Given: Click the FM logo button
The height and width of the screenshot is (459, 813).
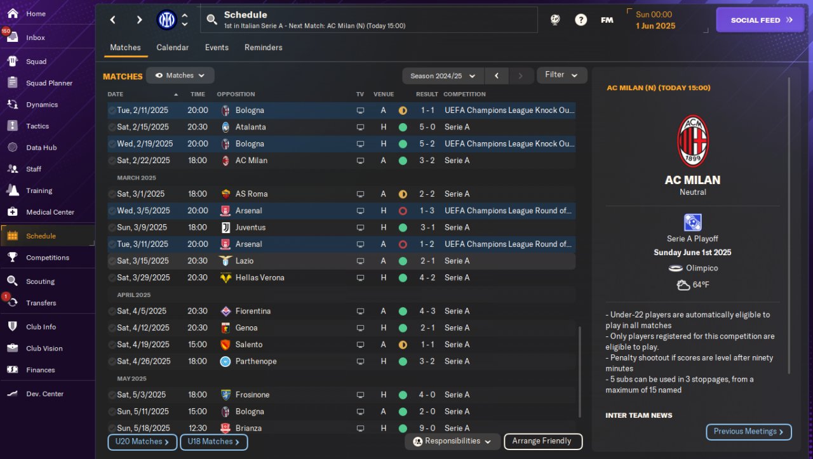Looking at the screenshot, I should 607,20.
